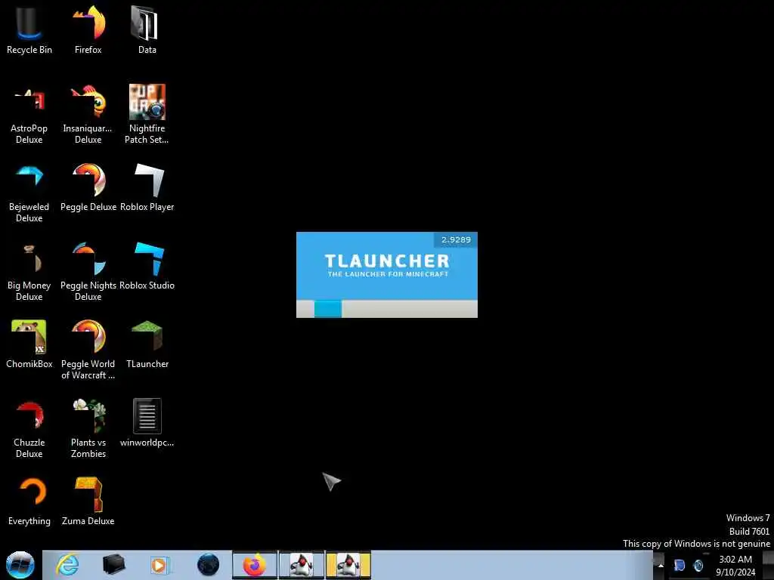
Task: Switch to the Firefox taskbar window
Action: coord(255,565)
